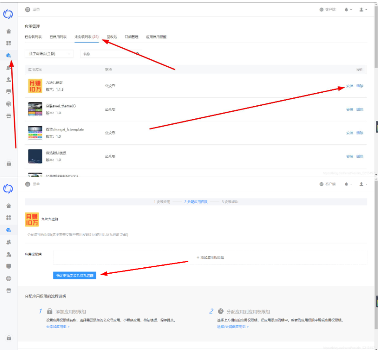
Task: Click the home icon in the upper window's sidebar
Action: [9, 31]
